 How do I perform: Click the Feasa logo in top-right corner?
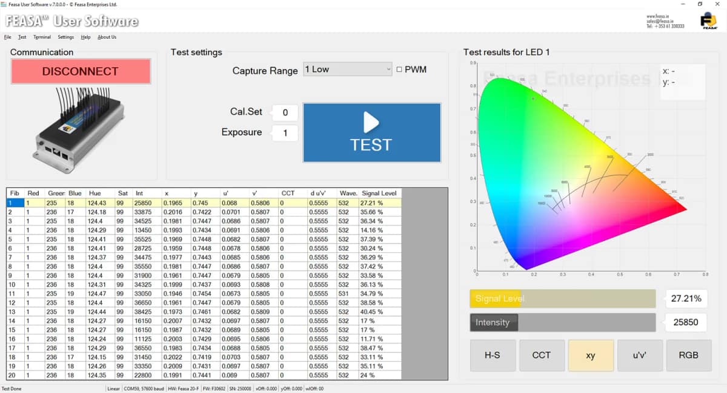[708, 20]
